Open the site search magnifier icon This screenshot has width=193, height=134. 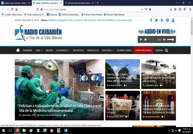(167, 50)
